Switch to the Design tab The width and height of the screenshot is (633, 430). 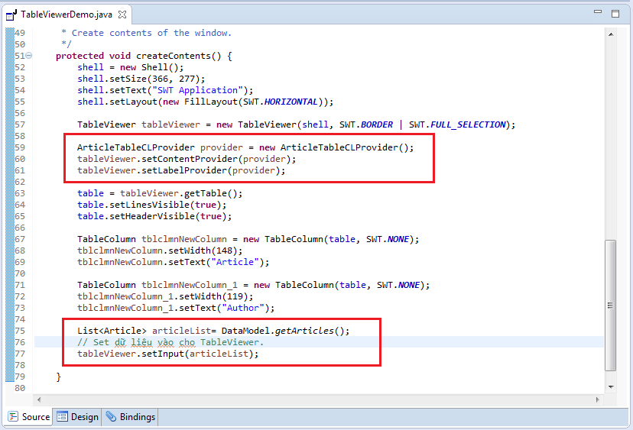coord(78,417)
